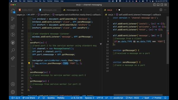The image size is (178, 100).
Task: Open the GitHub view in activity bar
Action: tap(13, 42)
